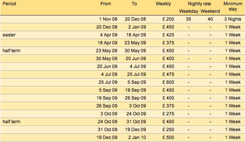
Task: Click weekday rate 35 value
Action: pyautogui.click(x=189, y=19)
